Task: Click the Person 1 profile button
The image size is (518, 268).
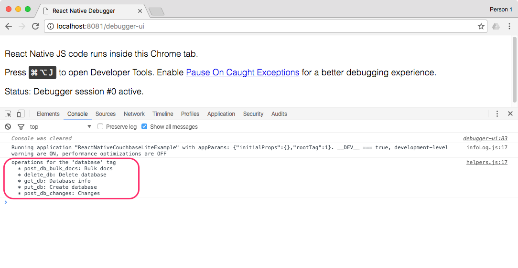Action: 501,10
